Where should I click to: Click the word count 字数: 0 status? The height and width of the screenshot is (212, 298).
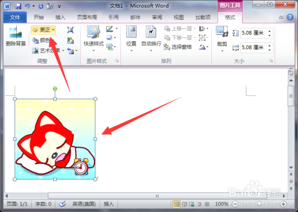(x=43, y=204)
